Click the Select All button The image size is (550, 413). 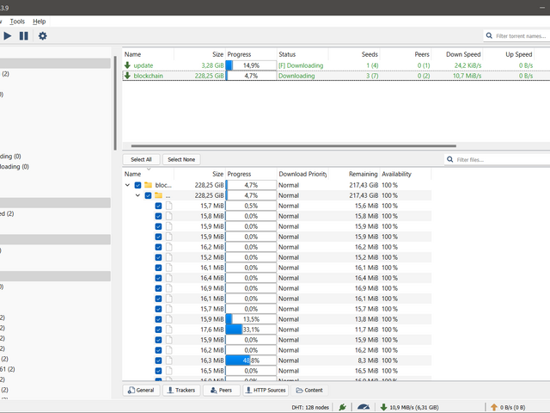(x=141, y=159)
